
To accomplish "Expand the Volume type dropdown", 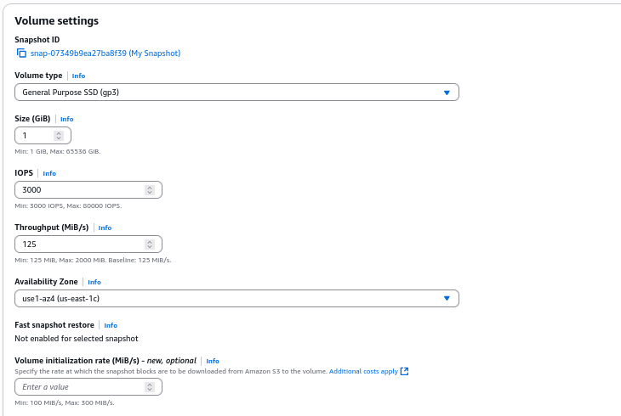I will coord(236,92).
